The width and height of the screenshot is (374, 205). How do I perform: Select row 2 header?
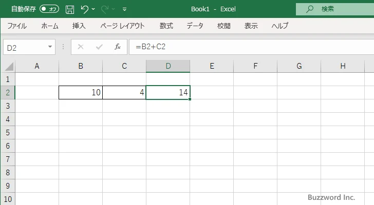[8, 93]
